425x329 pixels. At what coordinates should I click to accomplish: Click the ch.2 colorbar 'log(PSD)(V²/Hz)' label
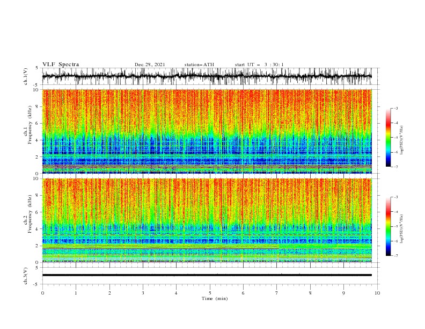(402, 229)
